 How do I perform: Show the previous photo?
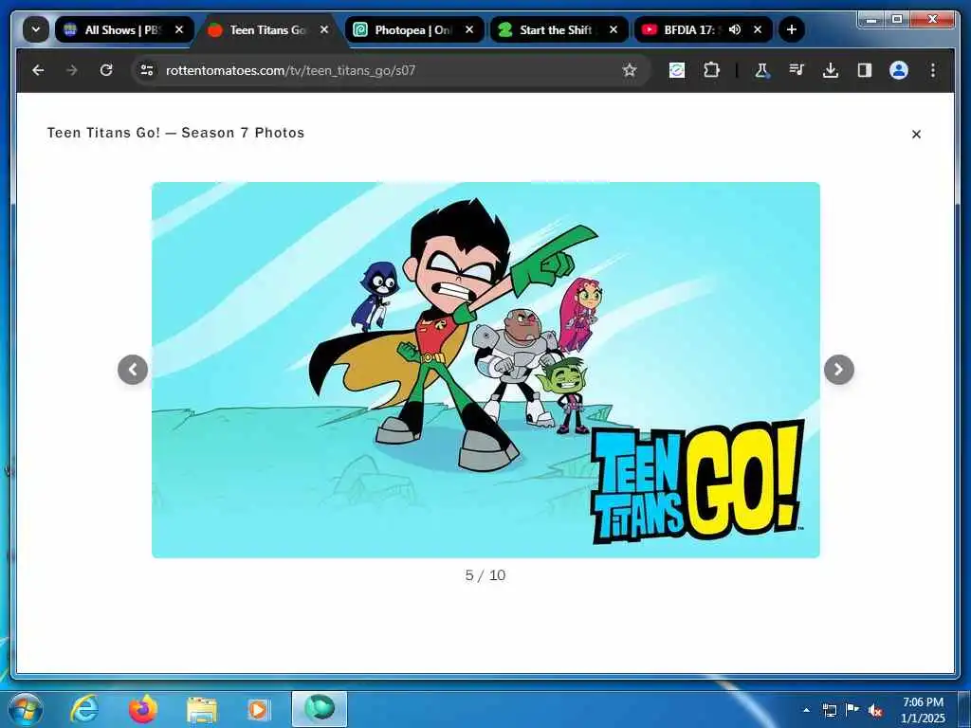click(133, 370)
